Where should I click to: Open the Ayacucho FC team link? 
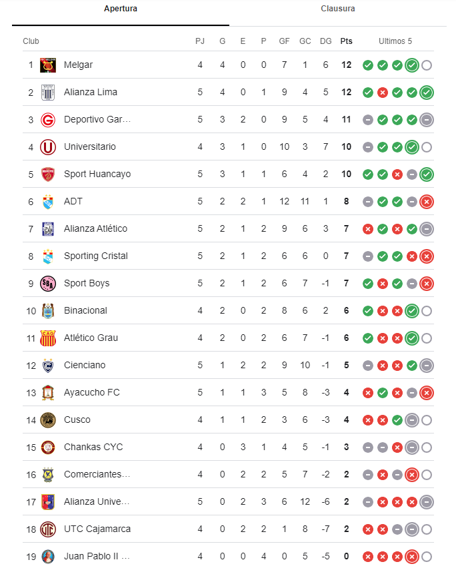[x=91, y=393]
